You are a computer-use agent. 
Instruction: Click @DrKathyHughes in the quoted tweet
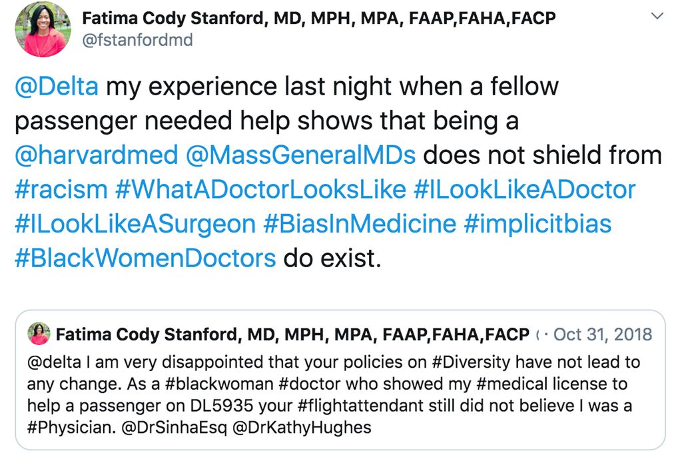pos(301,428)
